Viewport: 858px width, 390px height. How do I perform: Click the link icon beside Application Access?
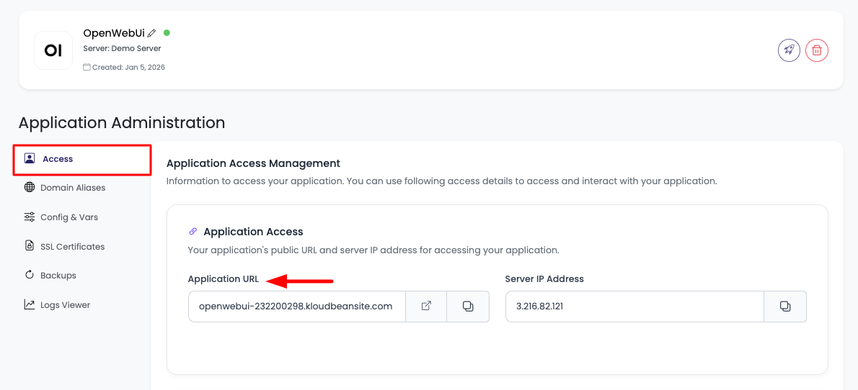click(193, 232)
